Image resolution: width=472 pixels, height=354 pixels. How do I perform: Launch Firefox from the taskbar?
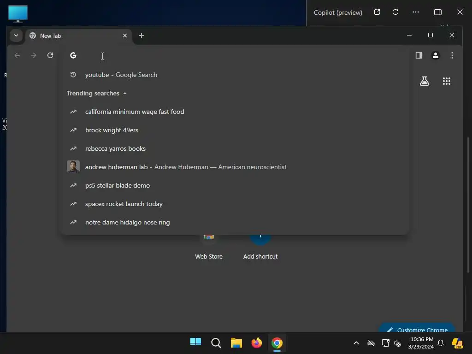coord(256,342)
